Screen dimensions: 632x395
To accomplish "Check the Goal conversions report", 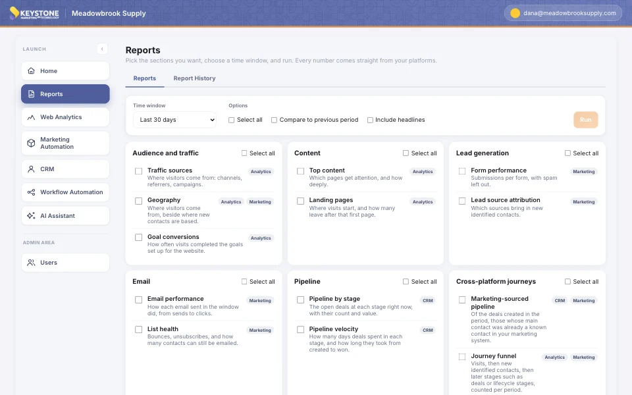I will (139, 238).
